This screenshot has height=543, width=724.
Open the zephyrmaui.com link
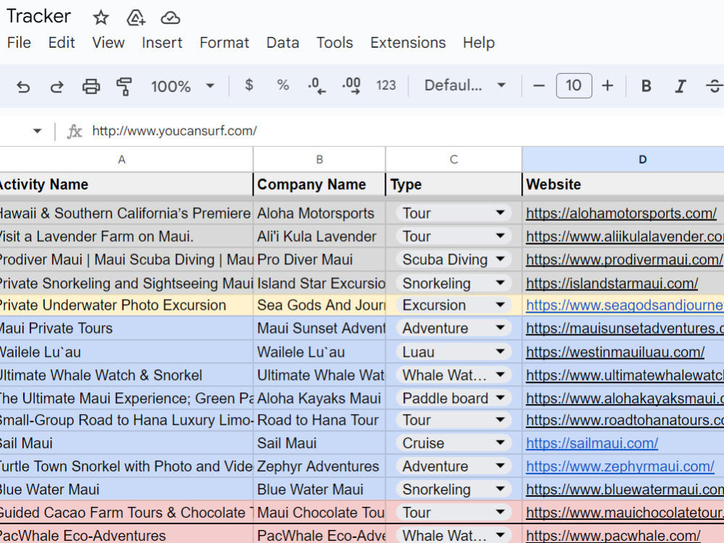pyautogui.click(x=620, y=466)
